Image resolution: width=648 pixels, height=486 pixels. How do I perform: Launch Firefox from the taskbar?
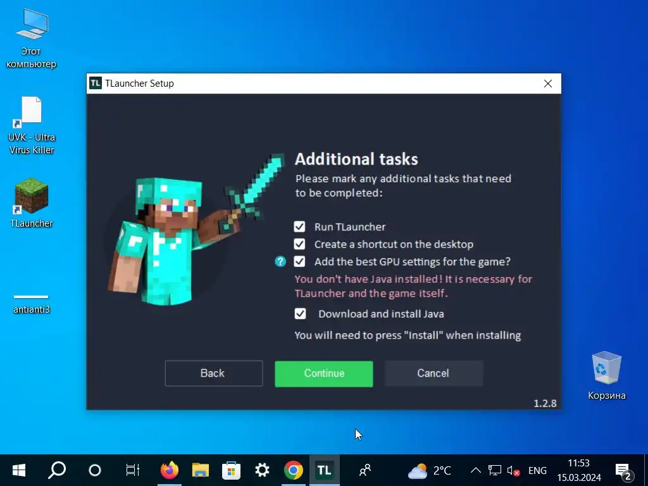click(x=169, y=470)
